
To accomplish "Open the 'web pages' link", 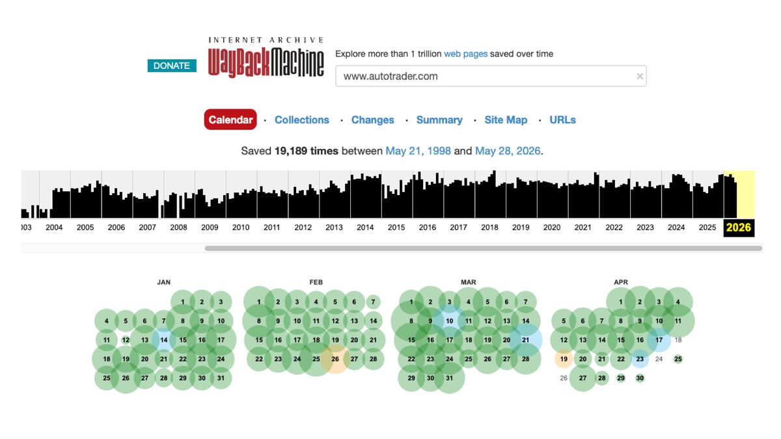I will click(x=465, y=54).
